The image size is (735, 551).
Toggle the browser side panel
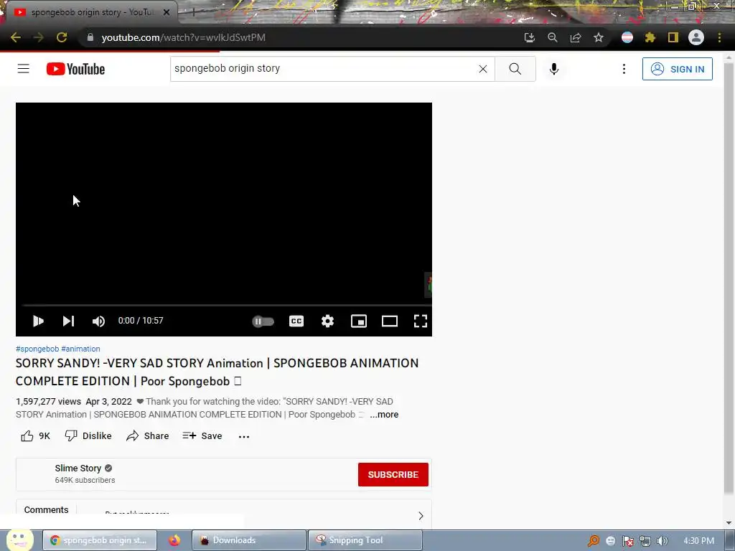(x=673, y=37)
